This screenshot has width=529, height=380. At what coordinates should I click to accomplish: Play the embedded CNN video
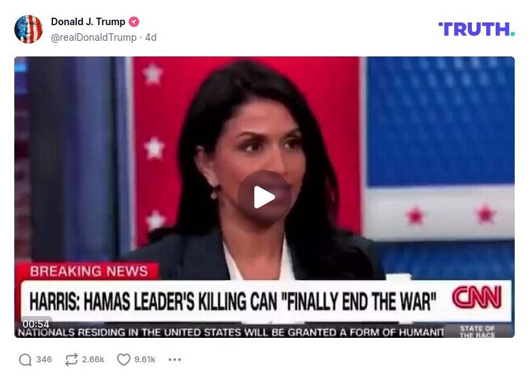264,197
